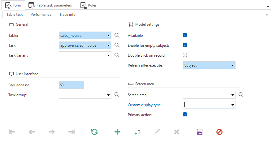Viewport: 277px width, 143px height.
Task: Open overflow arrow of the Table task tab row
Action: (267, 15)
